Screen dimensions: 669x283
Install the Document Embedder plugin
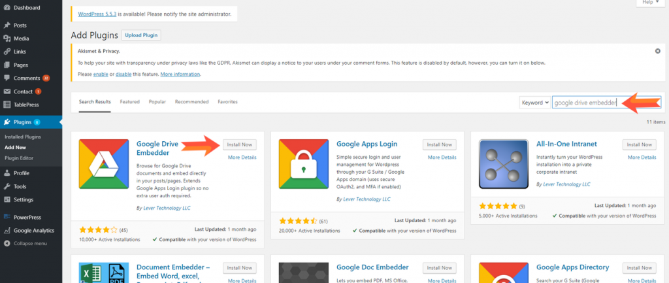pos(239,267)
